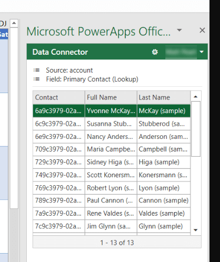Click the lookup table's vertical scrollbar thumb
The width and height of the screenshot is (220, 262).
click(x=196, y=129)
